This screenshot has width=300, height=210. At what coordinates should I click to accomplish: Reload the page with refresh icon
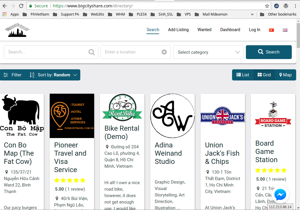(x=21, y=6)
